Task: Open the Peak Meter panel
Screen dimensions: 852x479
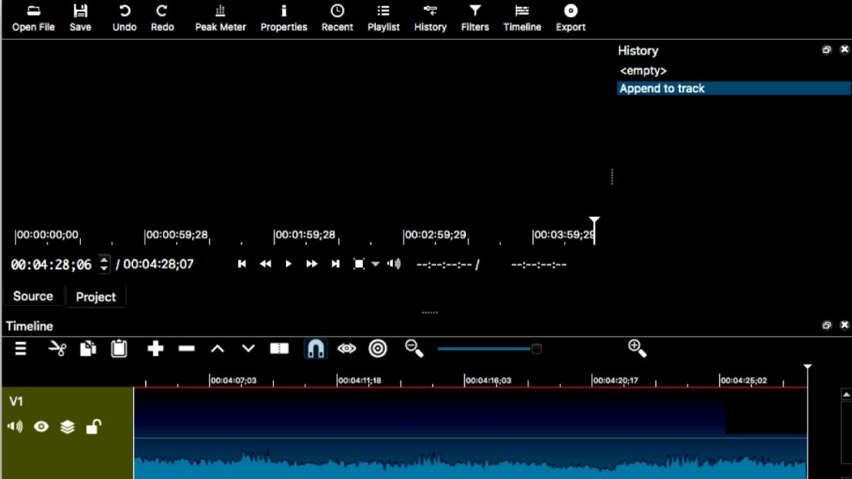Action: [x=220, y=17]
